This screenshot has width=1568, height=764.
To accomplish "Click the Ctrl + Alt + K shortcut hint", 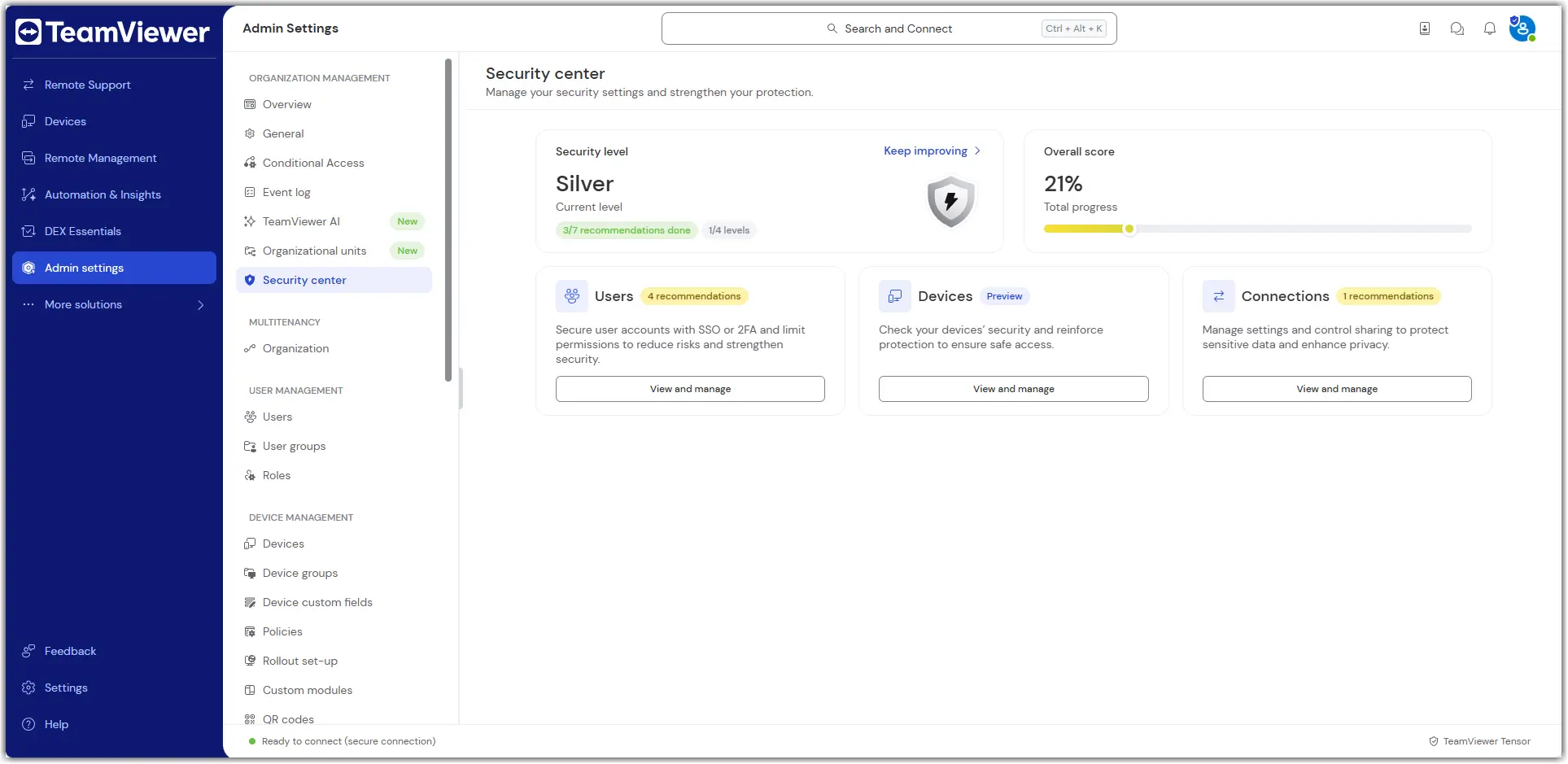I will coord(1074,28).
